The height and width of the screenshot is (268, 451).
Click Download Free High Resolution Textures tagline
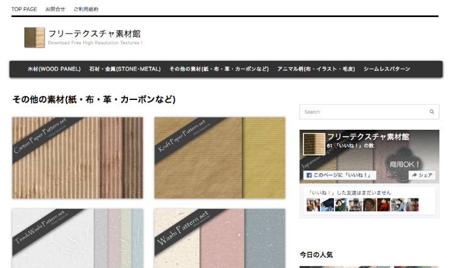pyautogui.click(x=95, y=43)
